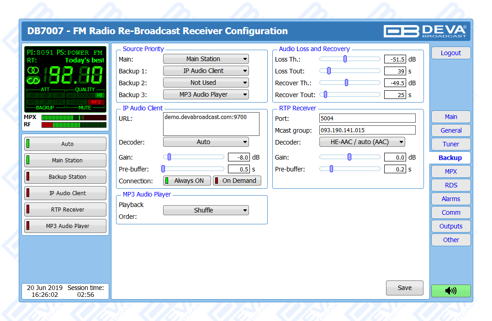Expand the Backup 2 Not Used dropdown
This screenshot has width=492, height=321.
coord(206,83)
